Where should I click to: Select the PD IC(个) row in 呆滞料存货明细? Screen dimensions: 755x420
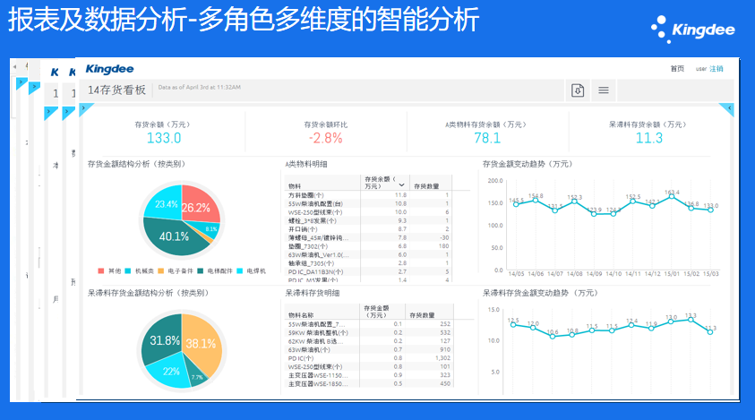pyautogui.click(x=368, y=358)
